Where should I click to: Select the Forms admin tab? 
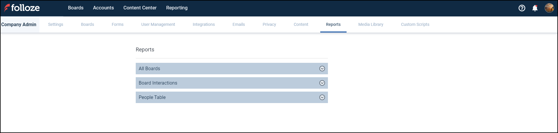tap(117, 25)
